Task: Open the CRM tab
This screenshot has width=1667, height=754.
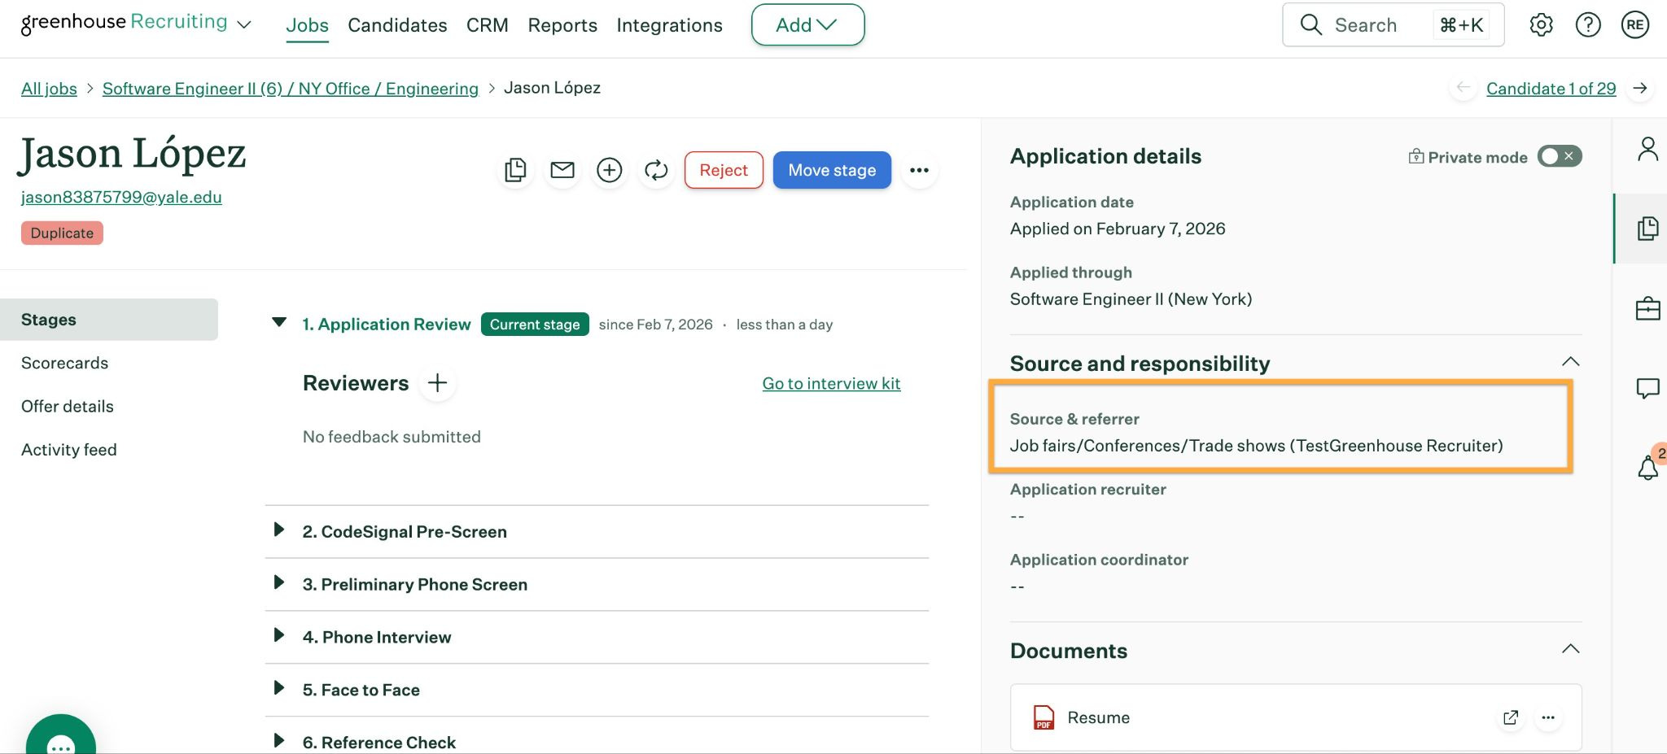Action: click(488, 25)
